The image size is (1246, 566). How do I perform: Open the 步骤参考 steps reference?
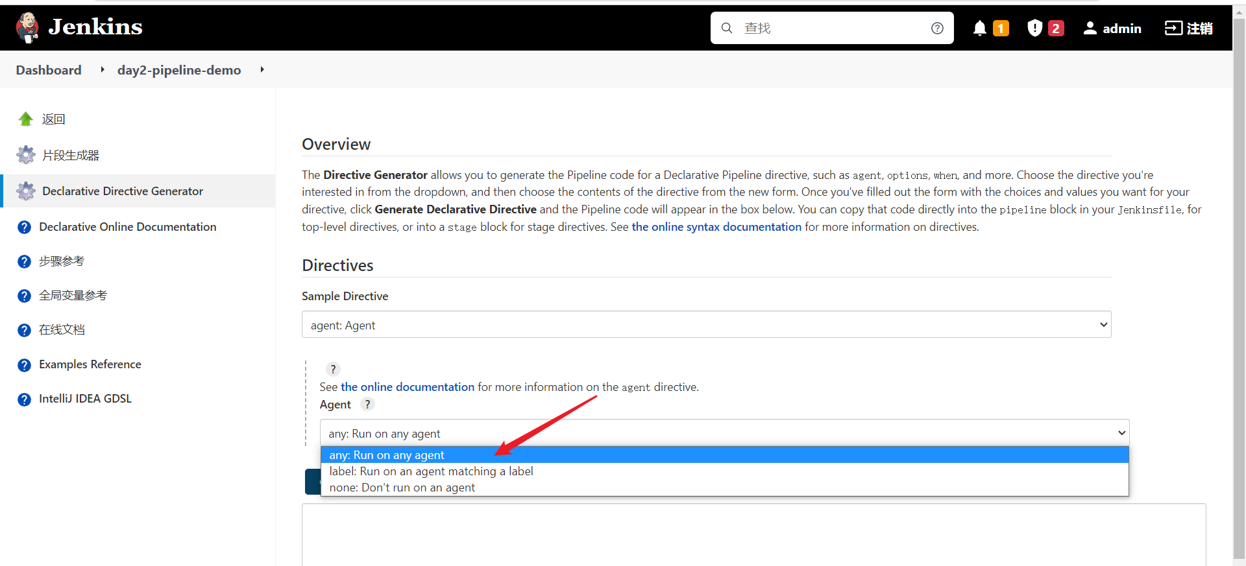click(62, 261)
